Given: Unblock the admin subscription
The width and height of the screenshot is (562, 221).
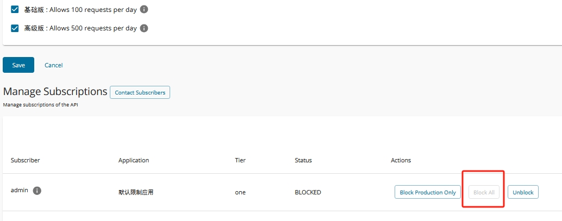Looking at the screenshot, I should click(523, 192).
